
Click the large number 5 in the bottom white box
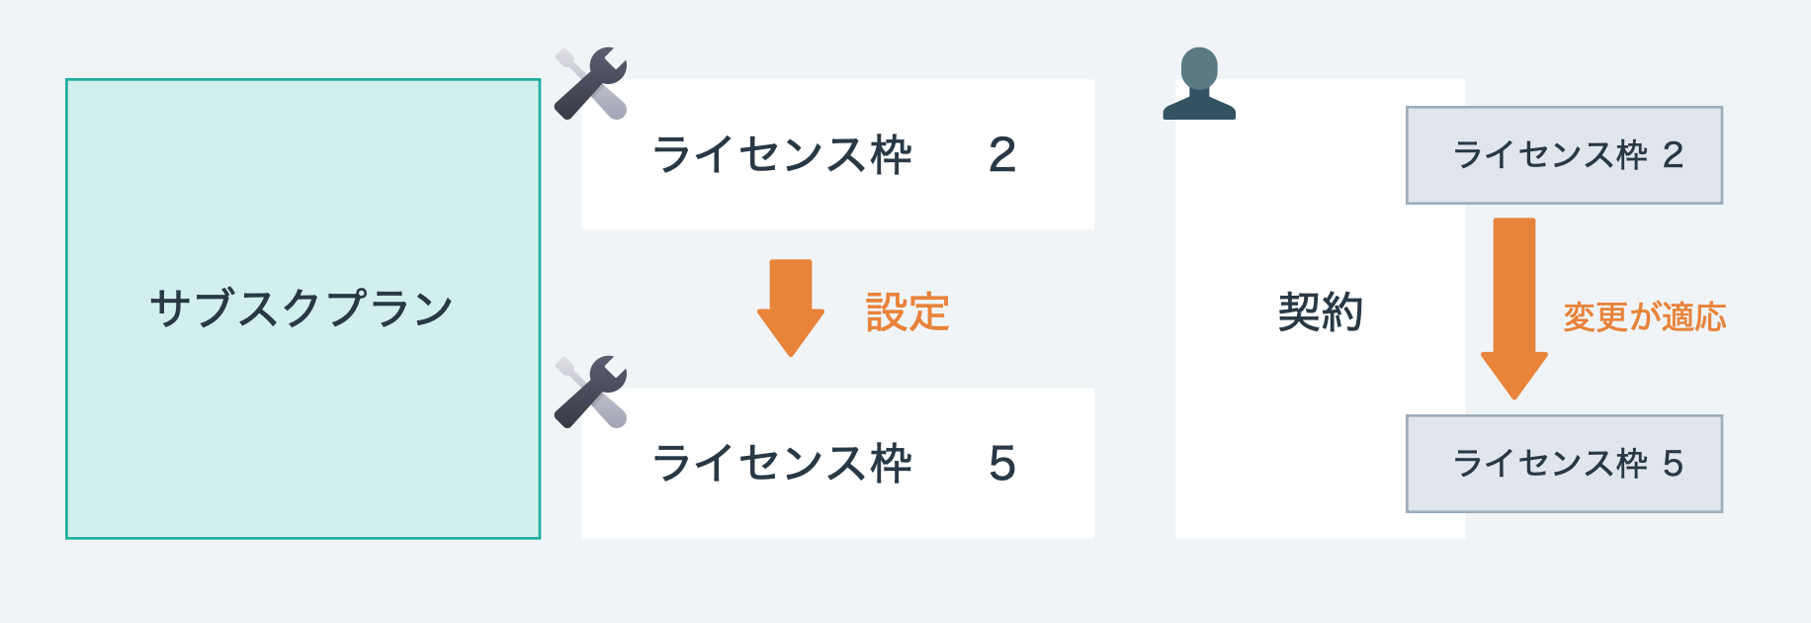pos(1001,464)
